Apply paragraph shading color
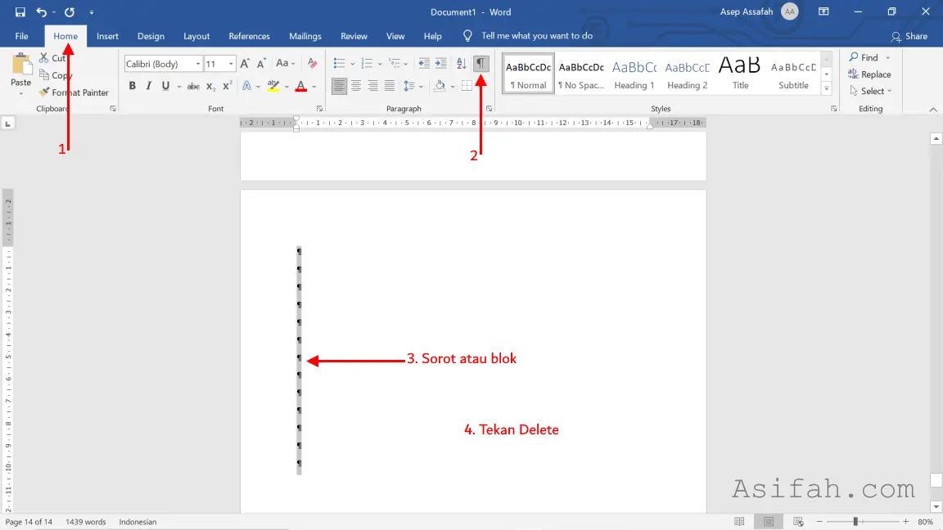Image resolution: width=943 pixels, height=530 pixels. click(440, 86)
